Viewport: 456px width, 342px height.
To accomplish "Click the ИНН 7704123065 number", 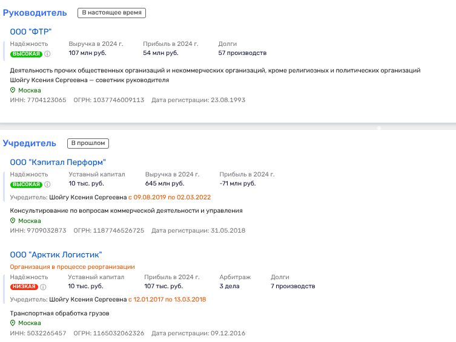I will (x=46, y=100).
